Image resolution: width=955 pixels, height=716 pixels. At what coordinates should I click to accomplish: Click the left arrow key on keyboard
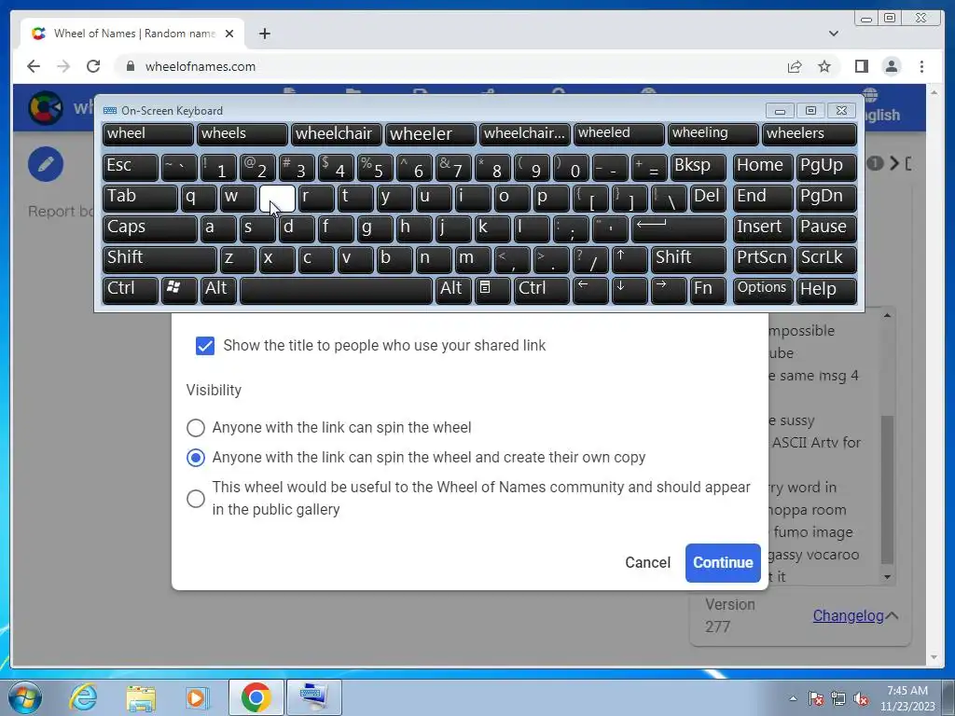pyautogui.click(x=590, y=290)
